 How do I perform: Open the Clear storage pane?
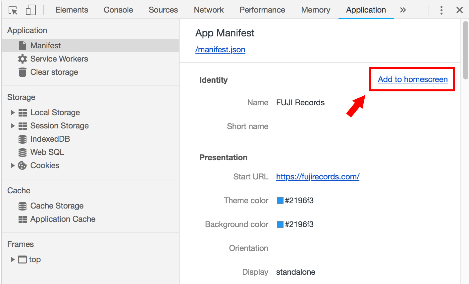tap(54, 72)
